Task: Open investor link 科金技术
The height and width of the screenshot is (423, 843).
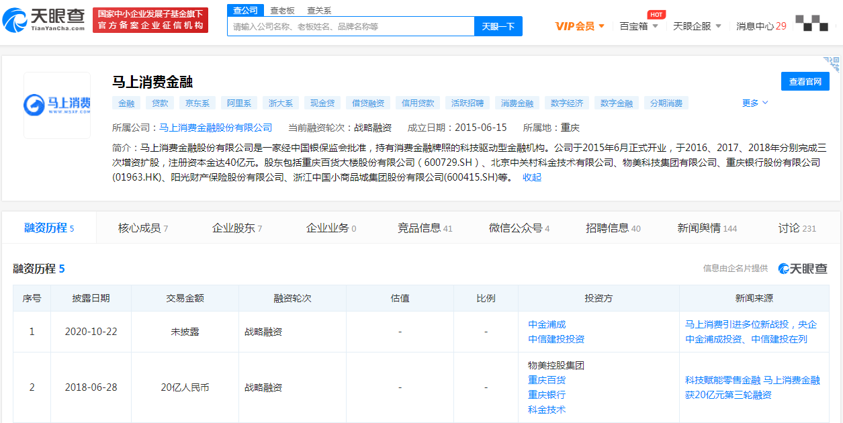Action: [547, 410]
